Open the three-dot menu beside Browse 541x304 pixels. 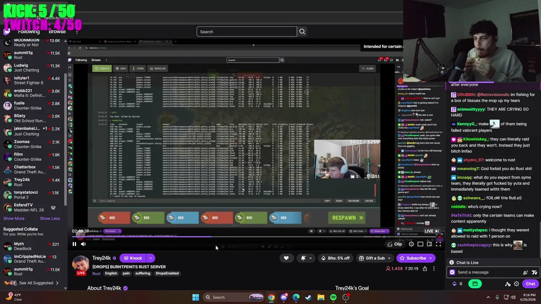(77, 32)
